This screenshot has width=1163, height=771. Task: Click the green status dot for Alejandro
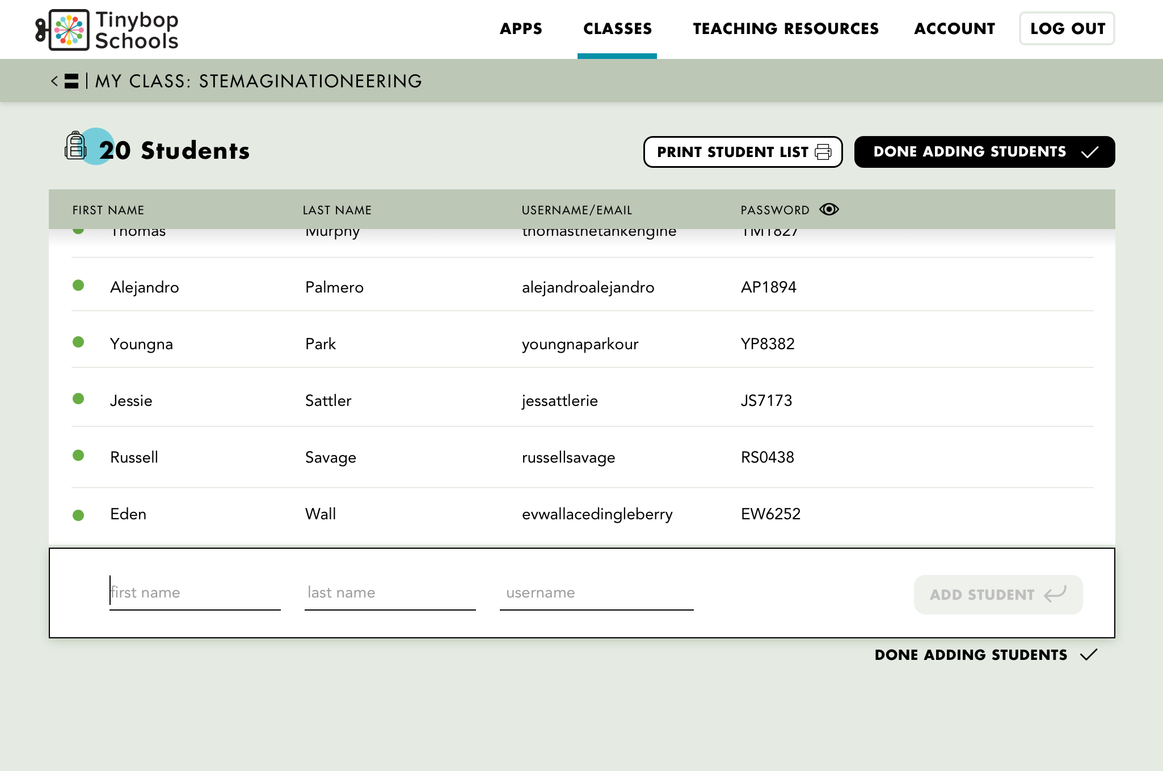click(x=78, y=285)
